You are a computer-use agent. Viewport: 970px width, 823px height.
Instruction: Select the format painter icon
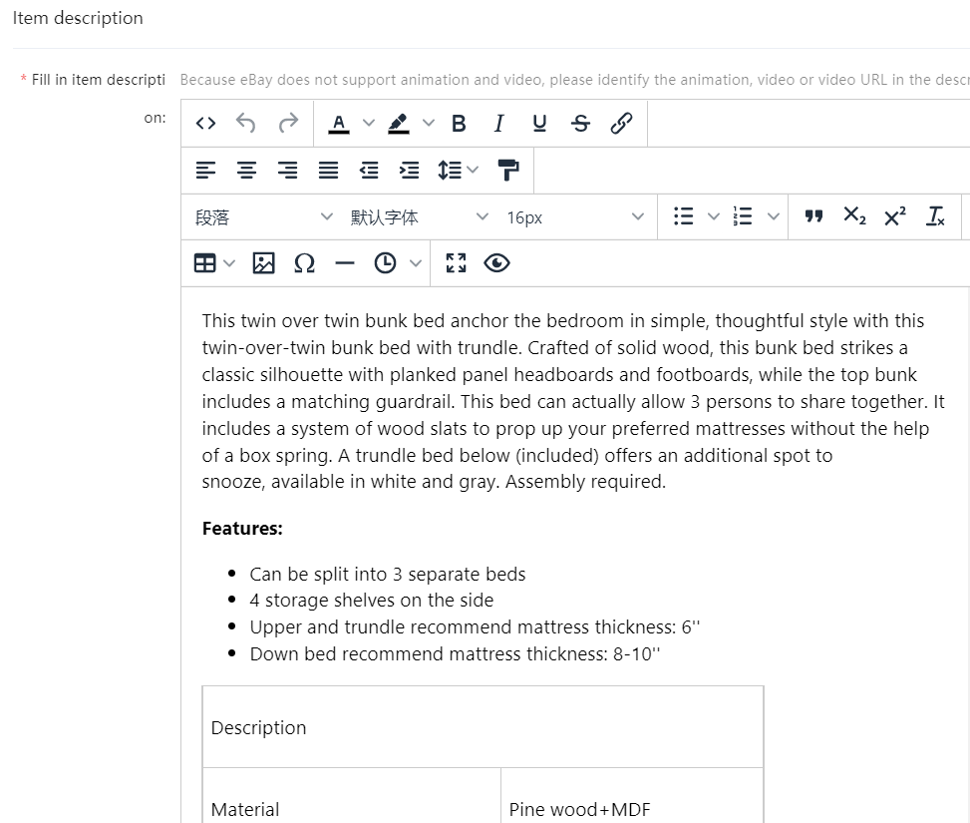(x=508, y=171)
